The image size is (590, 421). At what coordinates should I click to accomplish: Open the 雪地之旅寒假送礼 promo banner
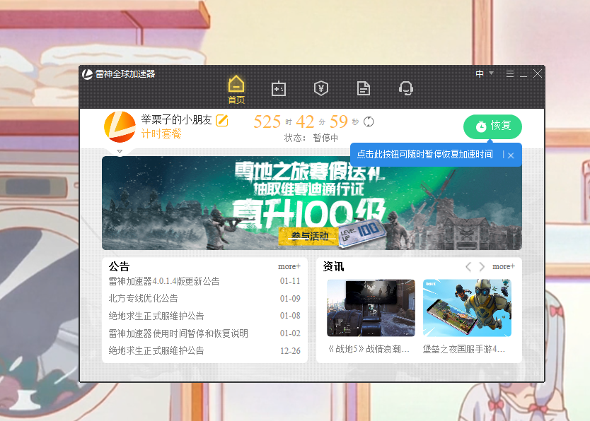tap(312, 203)
